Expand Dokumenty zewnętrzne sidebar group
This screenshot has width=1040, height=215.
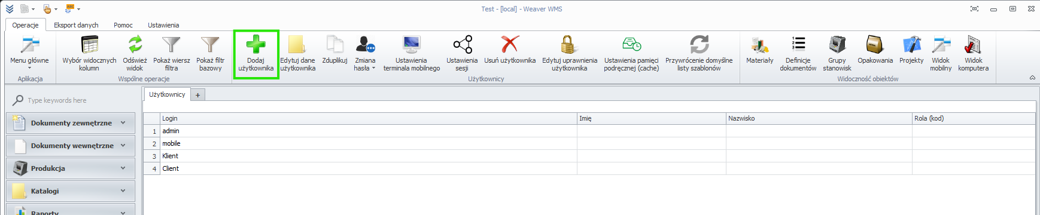71,123
